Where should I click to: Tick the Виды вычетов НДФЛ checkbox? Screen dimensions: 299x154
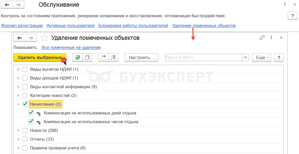click(x=25, y=69)
